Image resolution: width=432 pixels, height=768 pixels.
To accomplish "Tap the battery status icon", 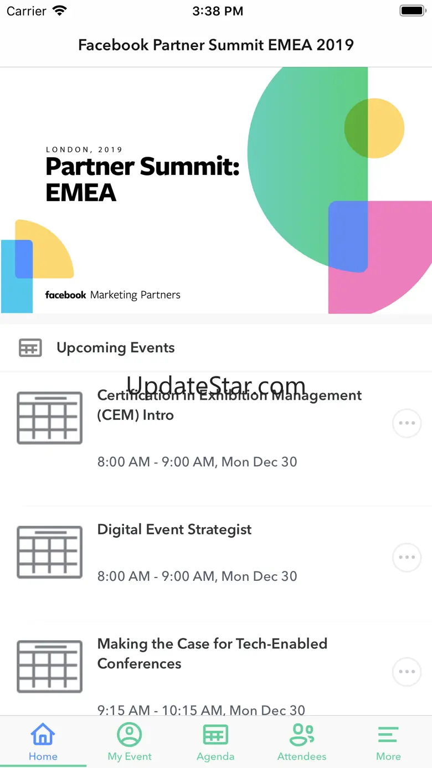I will (412, 11).
